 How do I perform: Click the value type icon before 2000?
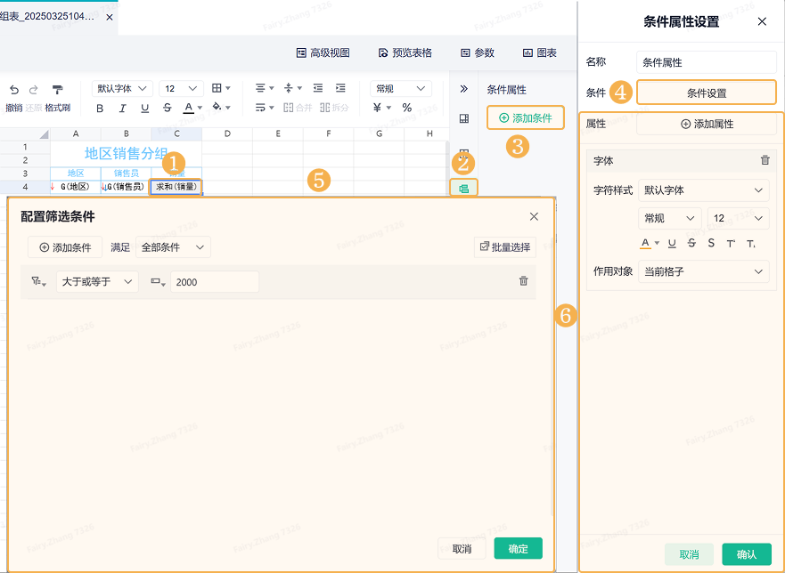click(x=158, y=282)
